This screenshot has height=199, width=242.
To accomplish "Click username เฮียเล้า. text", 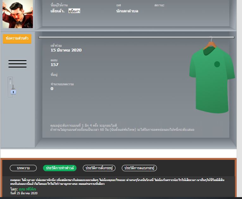I will [x=58, y=11].
